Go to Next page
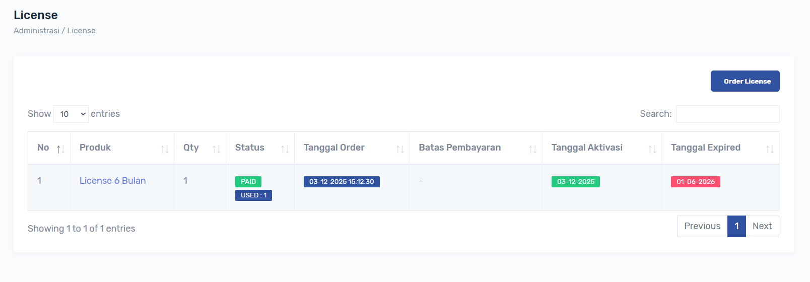This screenshot has height=282, width=810. [x=762, y=227]
